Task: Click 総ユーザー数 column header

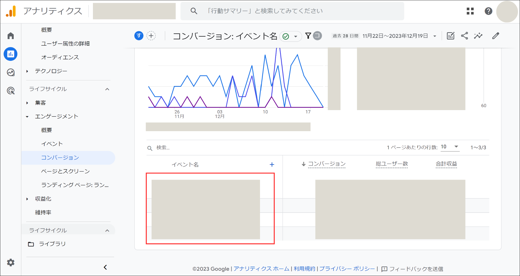Action: 392,164
